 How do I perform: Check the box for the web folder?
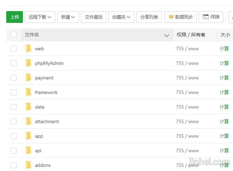14,49
